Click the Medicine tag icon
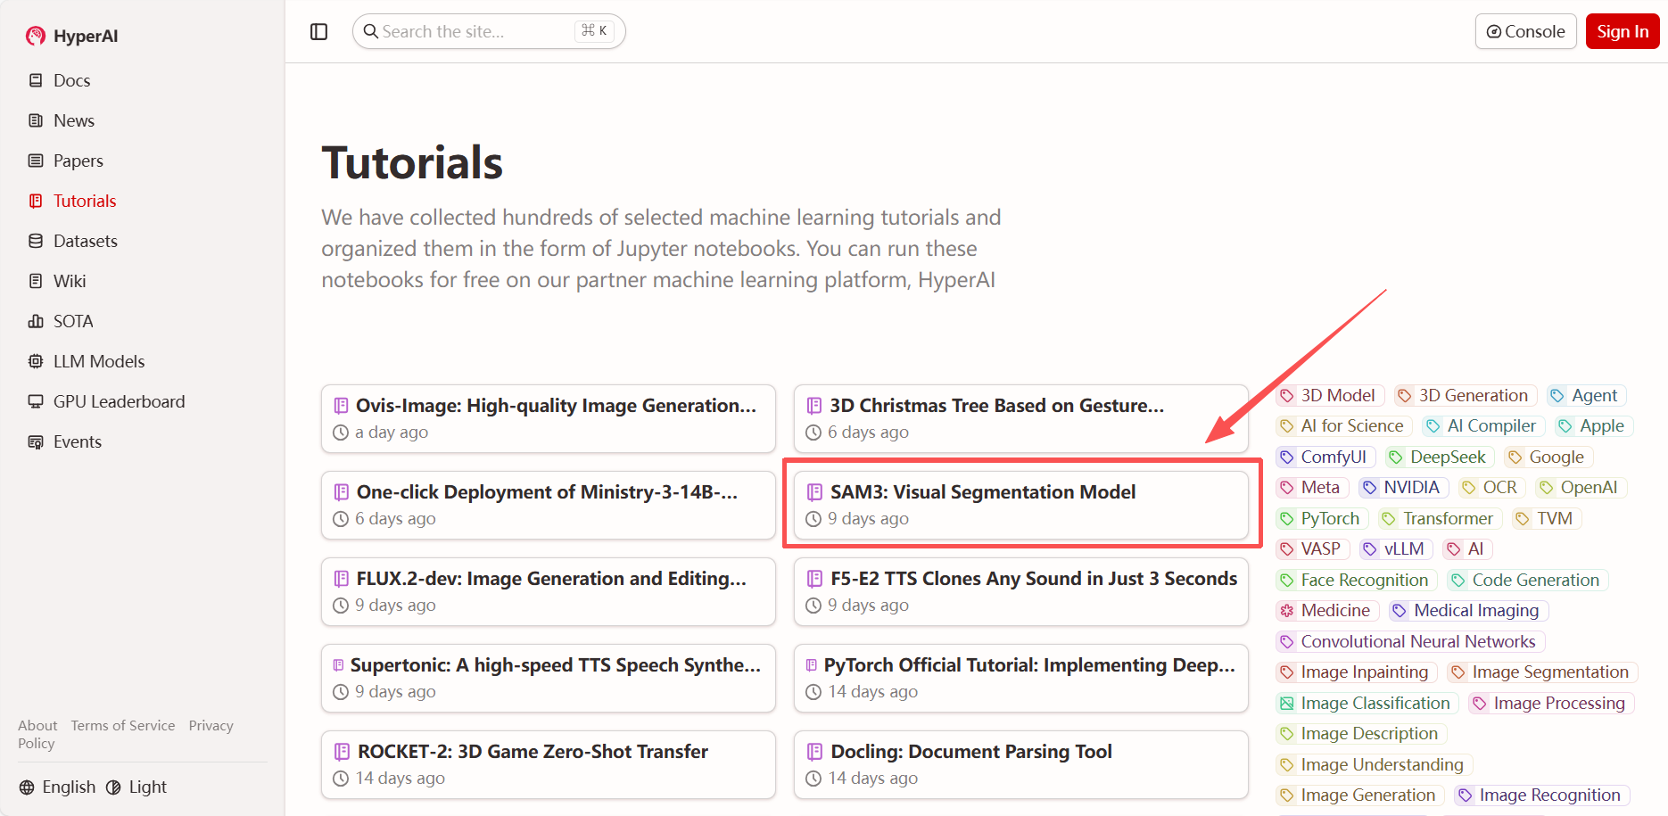The height and width of the screenshot is (816, 1668). (1286, 611)
